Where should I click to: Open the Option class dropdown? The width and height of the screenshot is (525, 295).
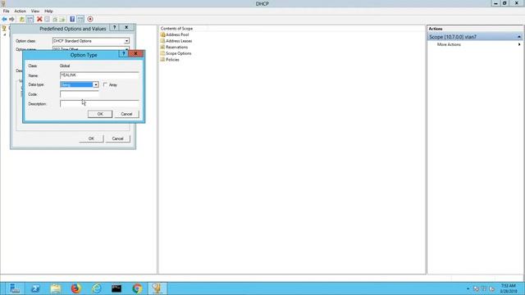(x=126, y=41)
